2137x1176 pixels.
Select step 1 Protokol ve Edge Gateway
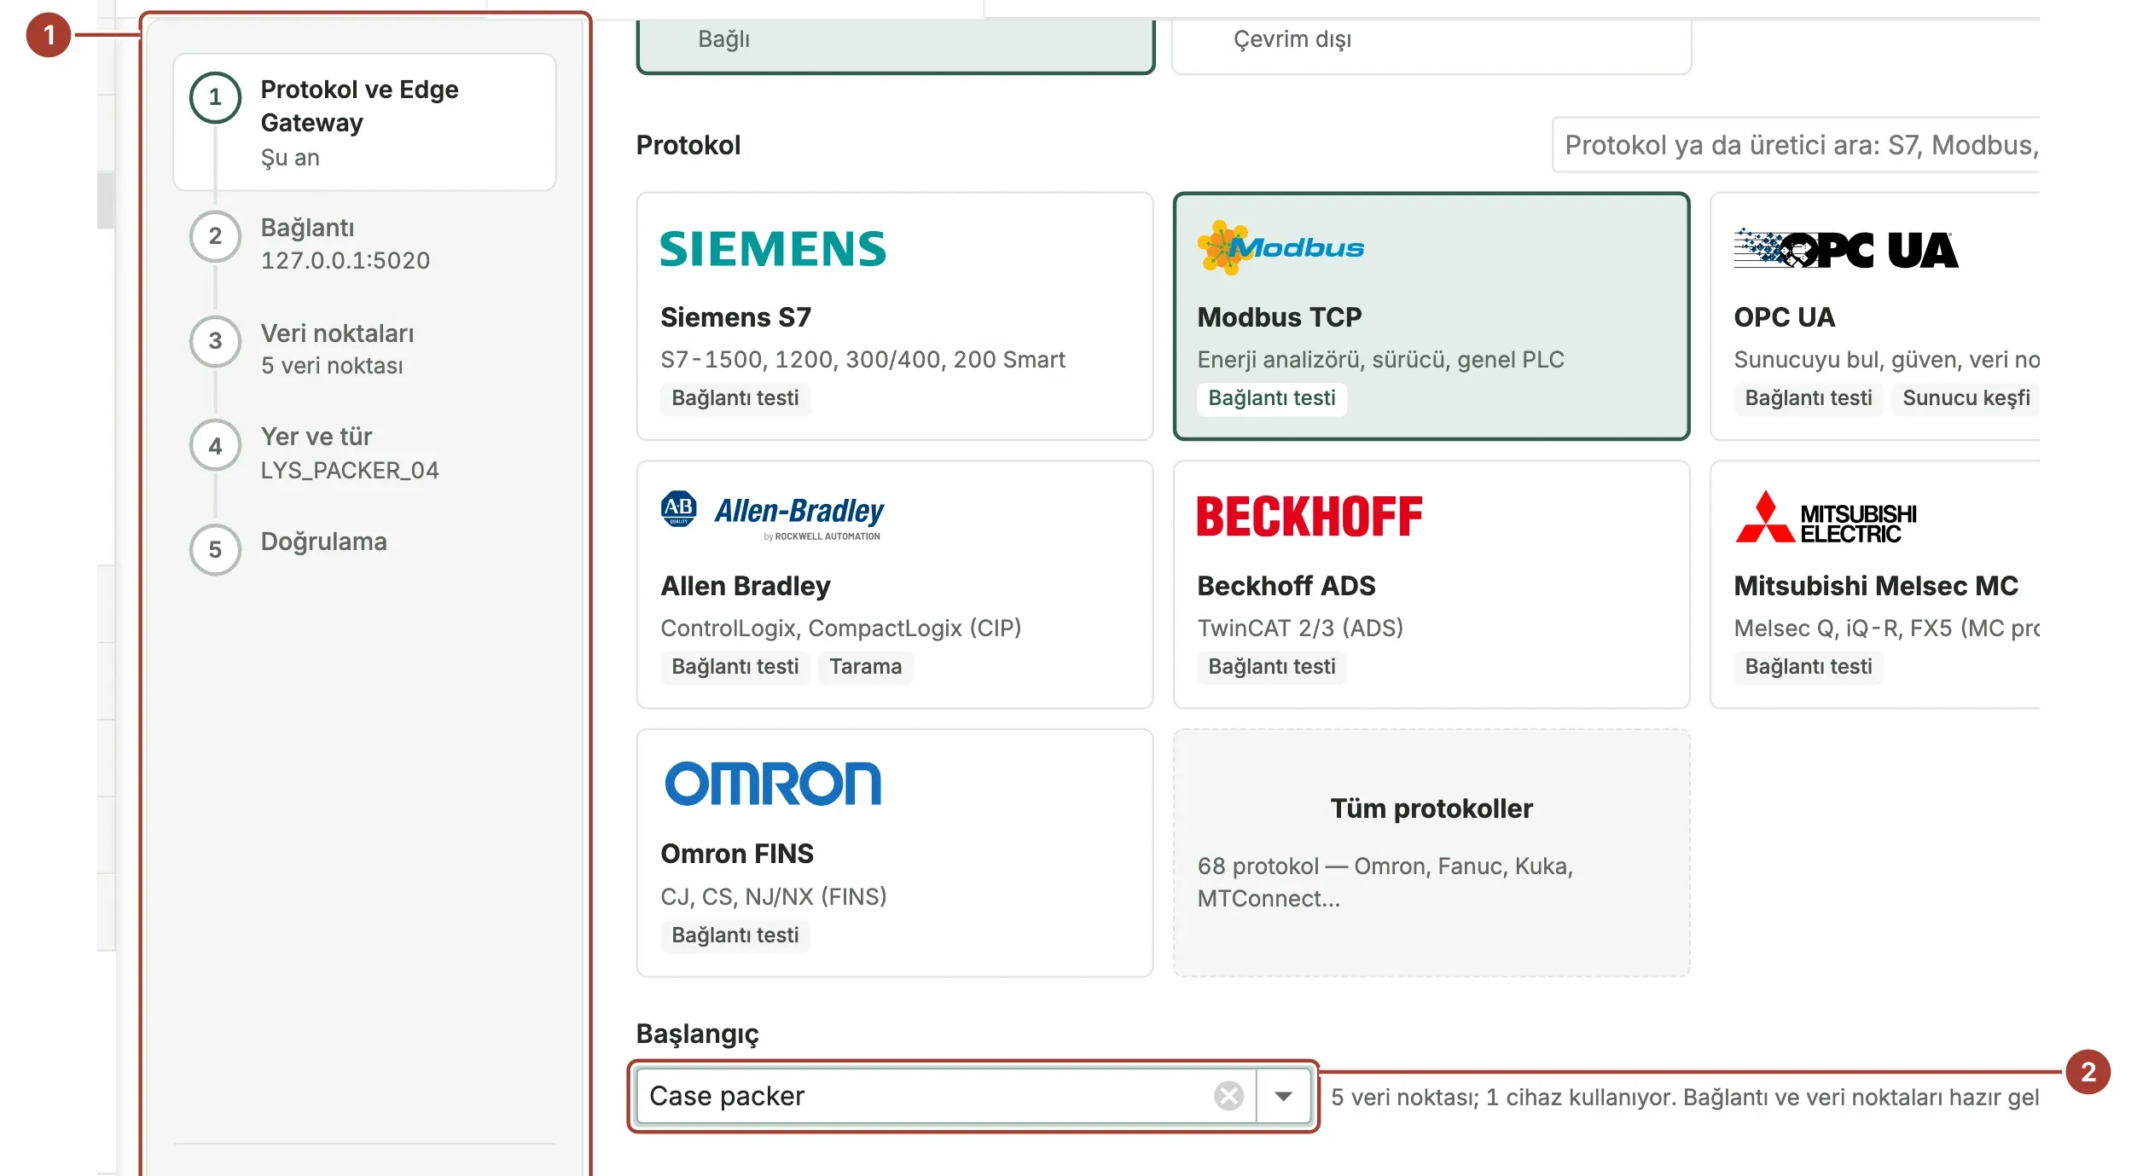[x=364, y=122]
